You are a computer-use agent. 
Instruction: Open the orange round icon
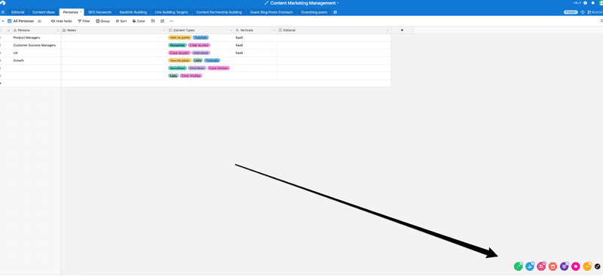click(x=587, y=266)
